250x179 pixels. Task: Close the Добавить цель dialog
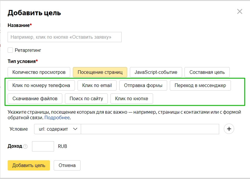coord(240,11)
